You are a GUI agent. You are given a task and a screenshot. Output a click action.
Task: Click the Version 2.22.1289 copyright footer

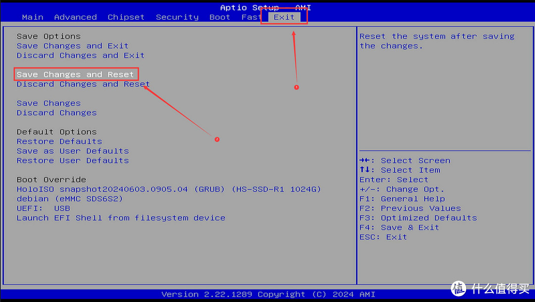(268, 295)
